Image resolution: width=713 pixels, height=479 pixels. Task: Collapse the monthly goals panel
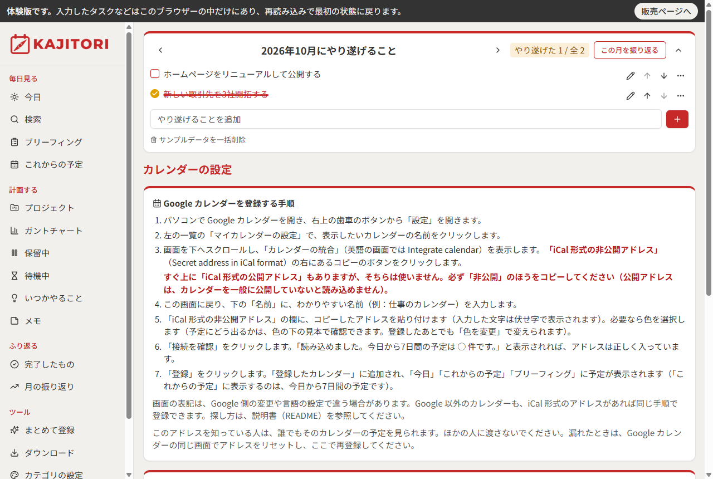pyautogui.click(x=678, y=50)
